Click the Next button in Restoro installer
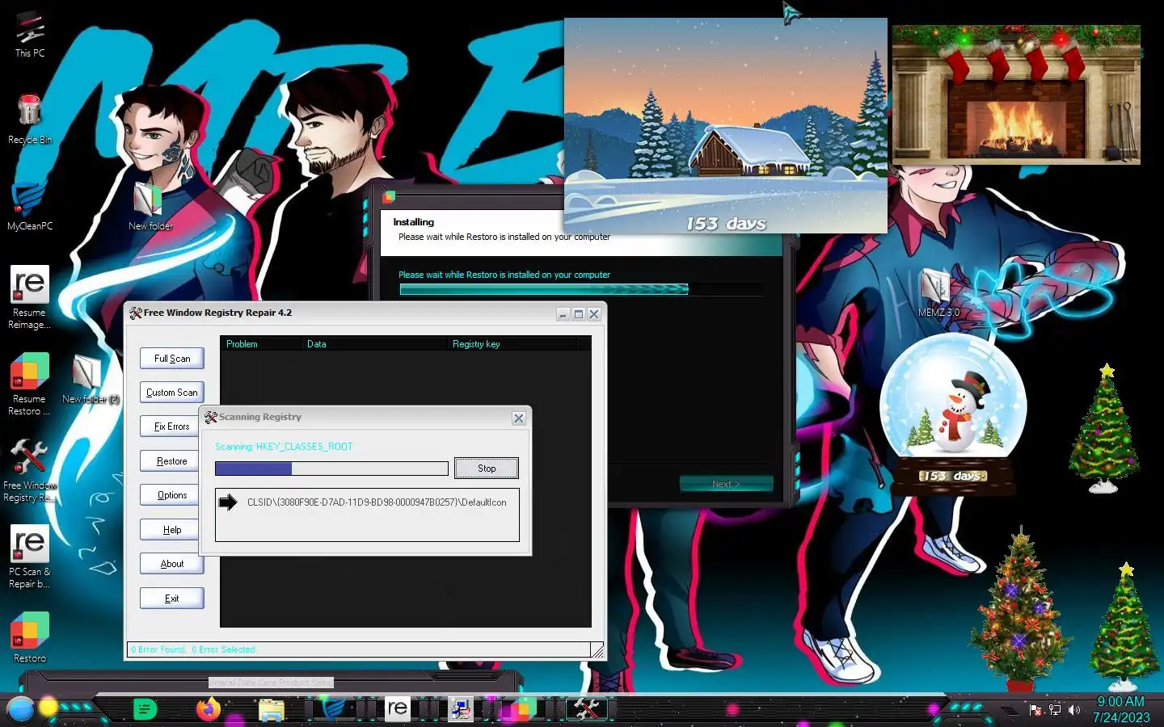The image size is (1164, 727). click(726, 484)
